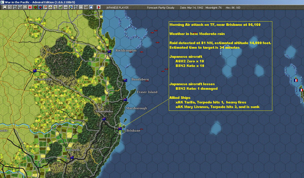Click the 'Toowoomba' map label
This screenshot has height=178, width=304.
click(104, 111)
